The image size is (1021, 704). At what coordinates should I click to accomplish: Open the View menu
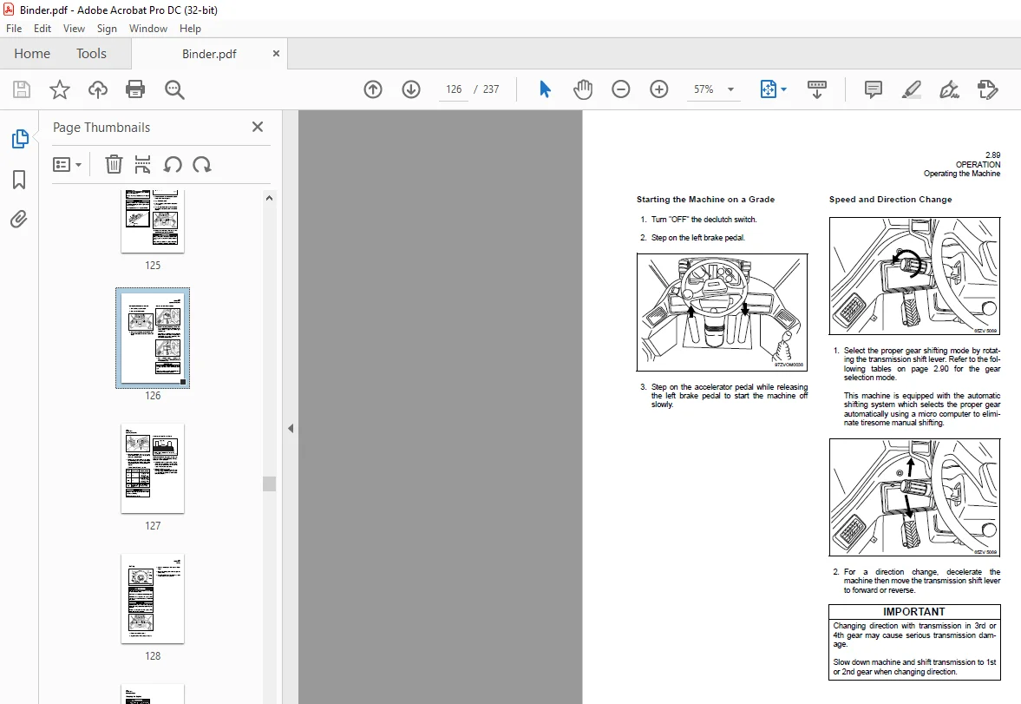pos(74,29)
